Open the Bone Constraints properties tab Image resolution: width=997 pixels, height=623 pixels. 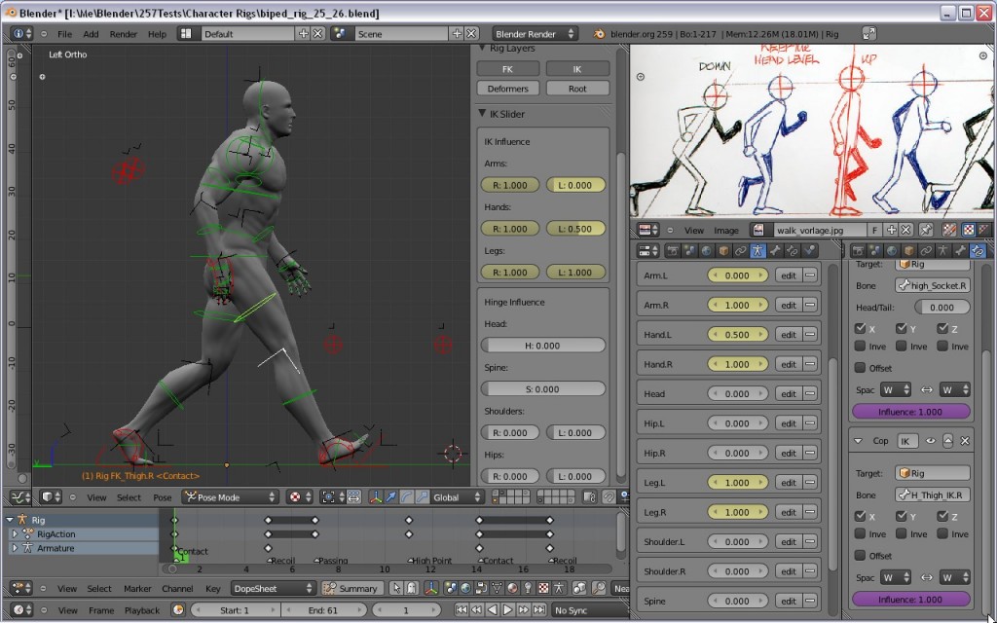793,250
